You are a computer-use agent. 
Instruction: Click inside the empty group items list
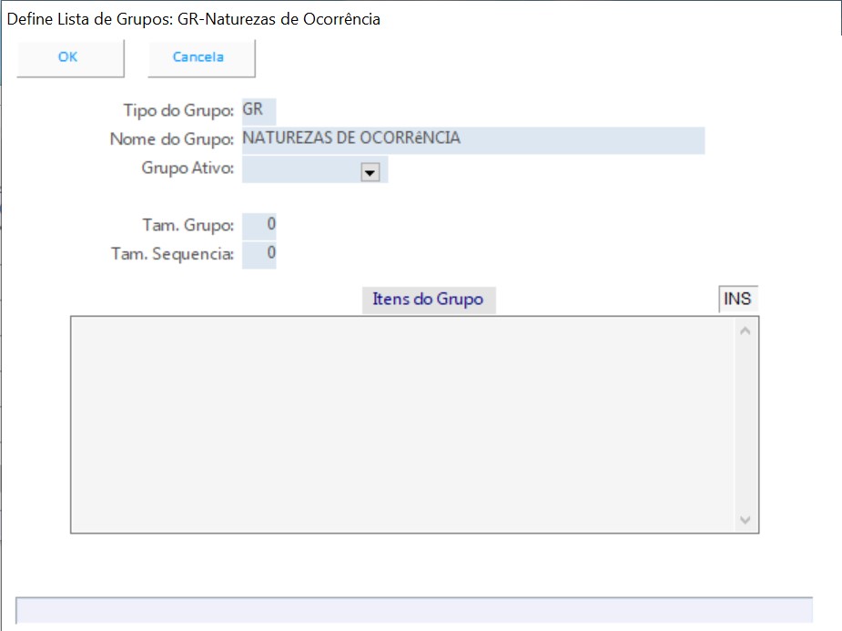click(401, 423)
